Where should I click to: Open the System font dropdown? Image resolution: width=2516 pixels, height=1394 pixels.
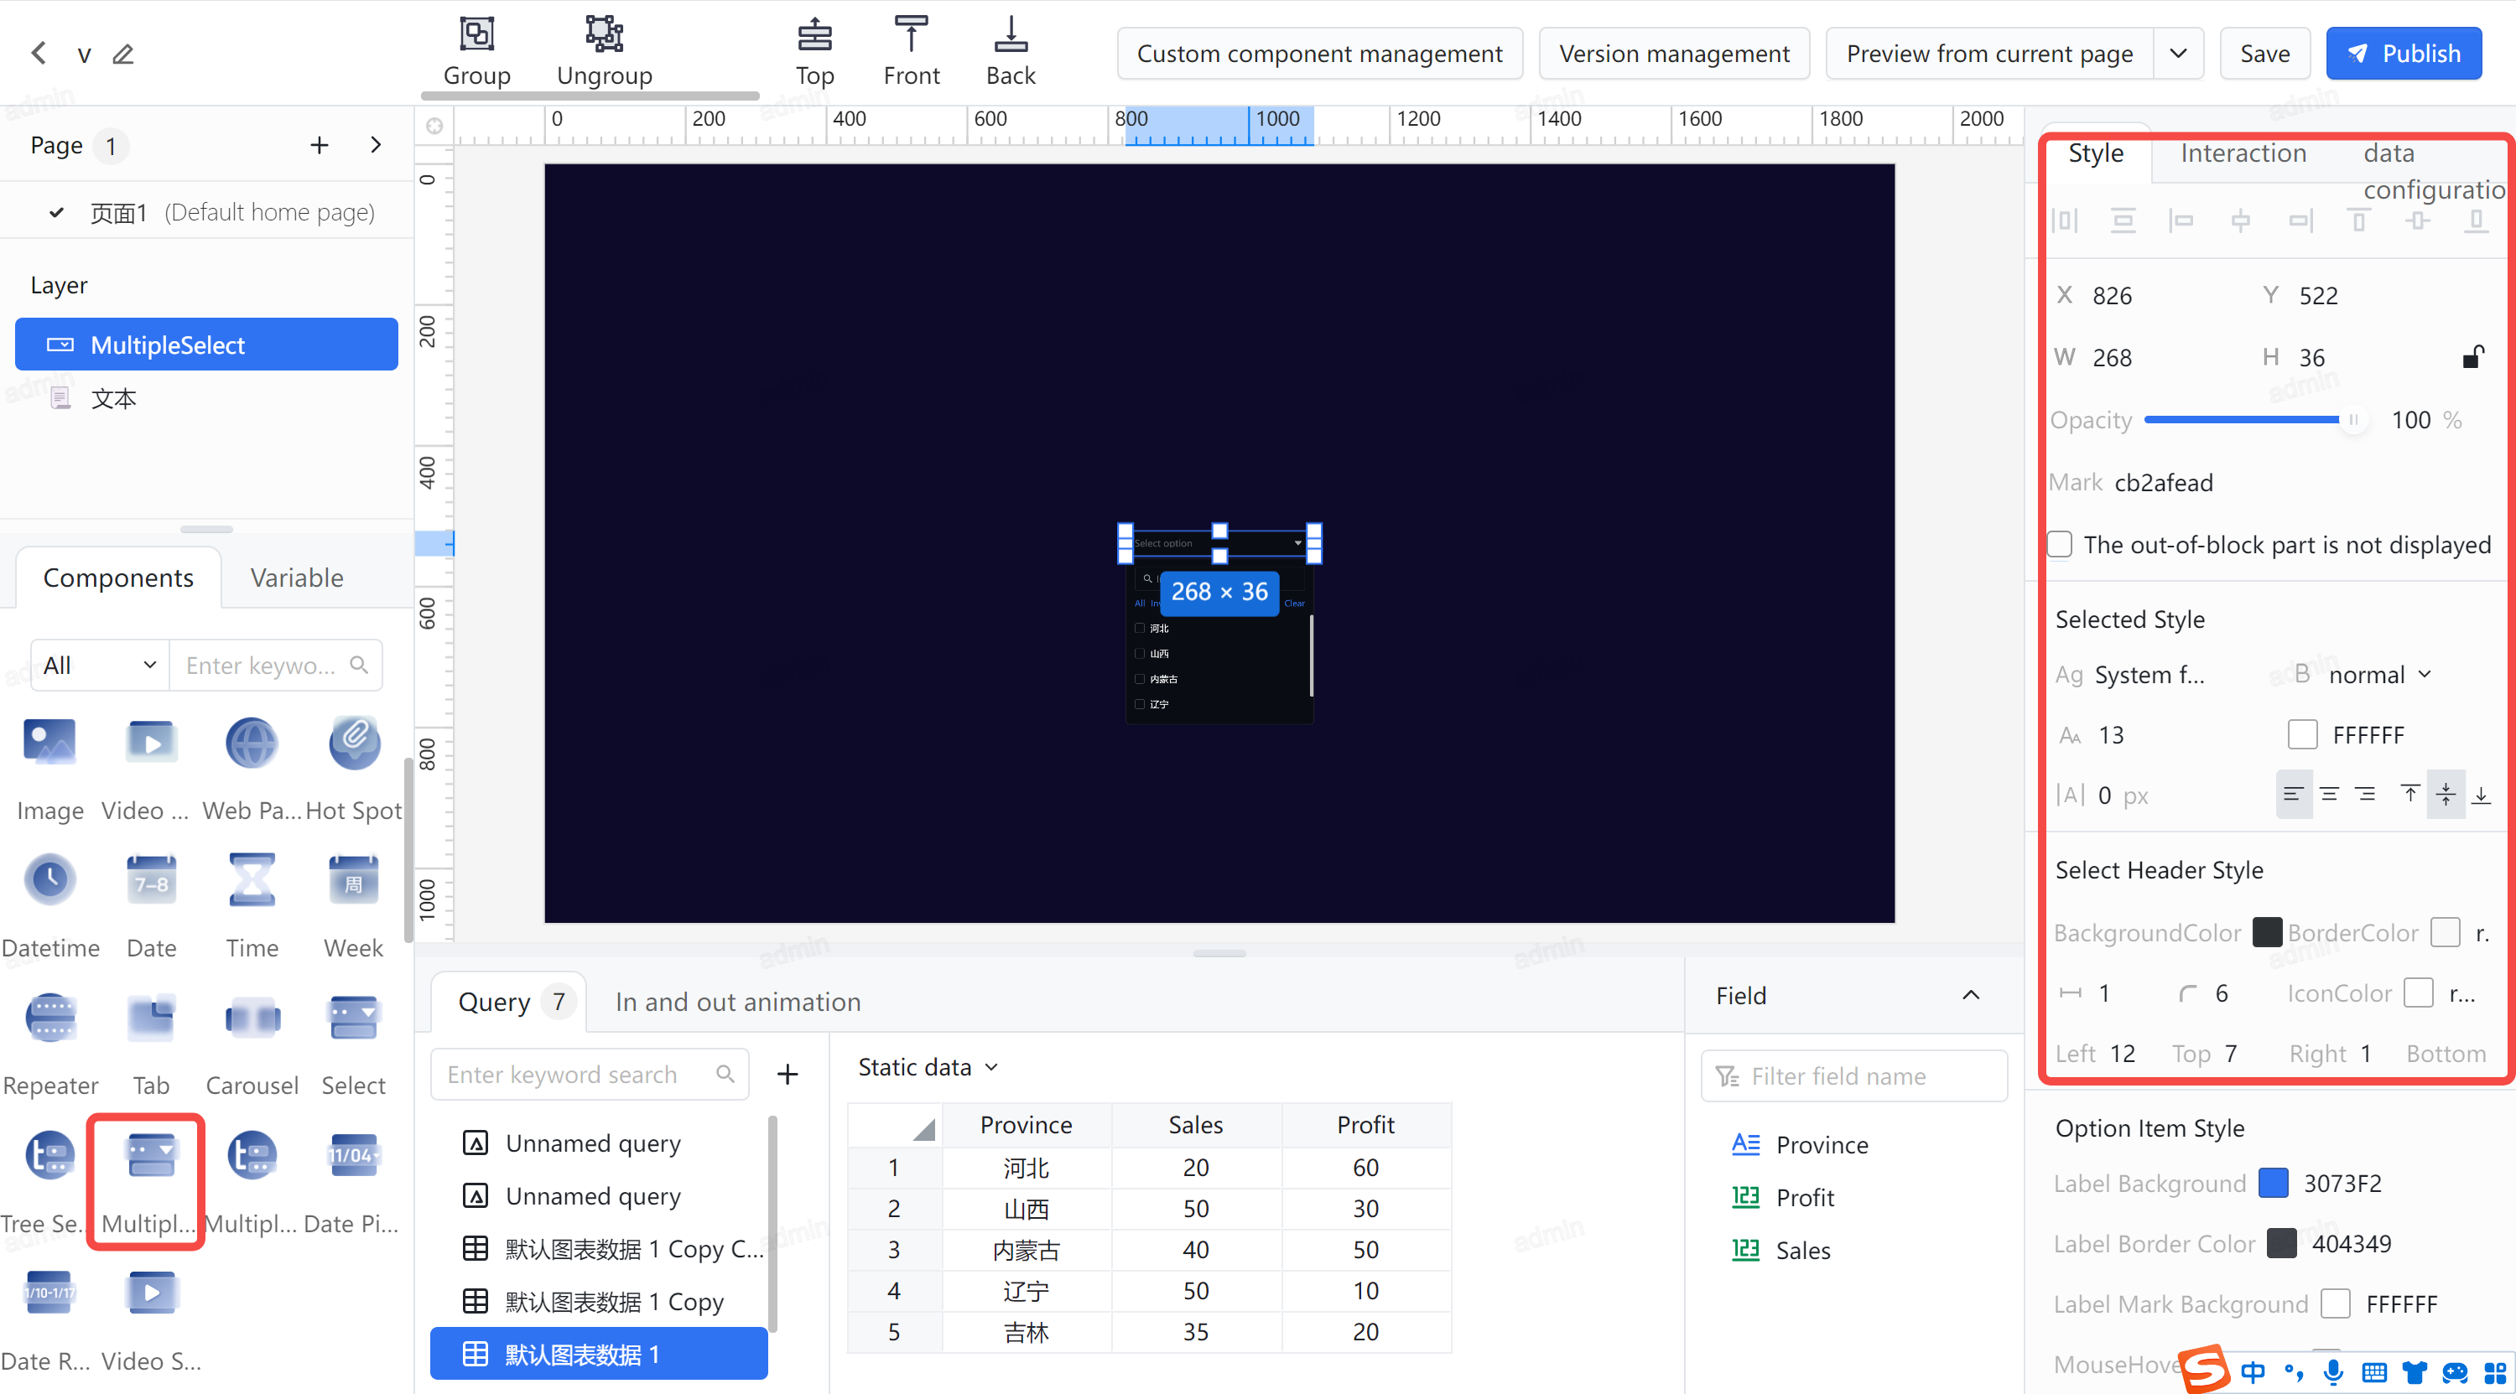2149,675
